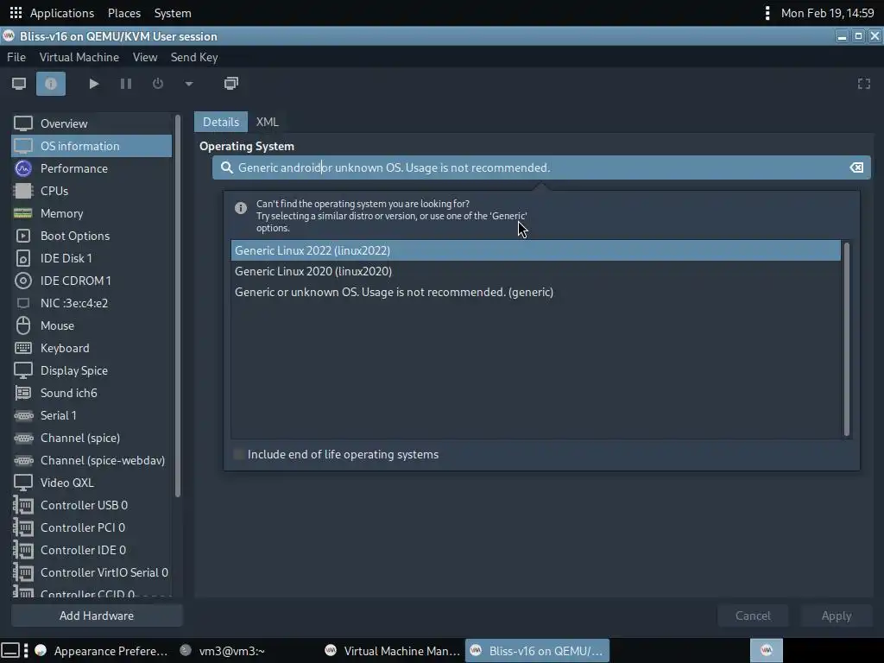The height and width of the screenshot is (663, 884).
Task: Click the Cancel button
Action: coord(753,616)
